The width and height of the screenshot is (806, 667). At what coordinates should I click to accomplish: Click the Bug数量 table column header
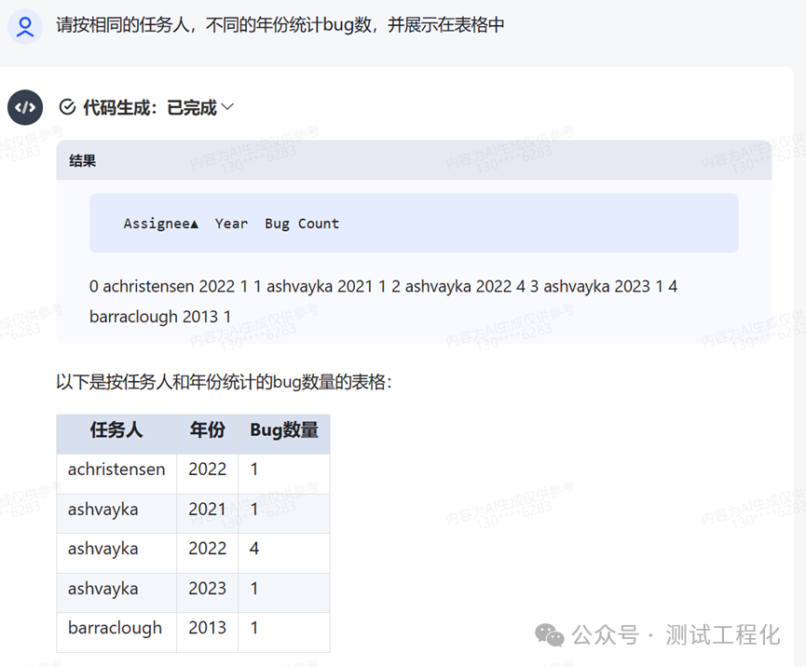[x=284, y=430]
